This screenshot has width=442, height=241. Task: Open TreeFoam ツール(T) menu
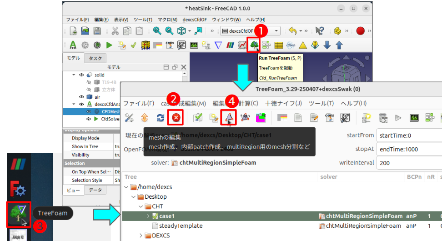321,103
